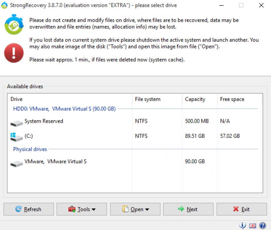Close the StrongRecovery window
This screenshot has width=271, height=230.
(261, 5)
